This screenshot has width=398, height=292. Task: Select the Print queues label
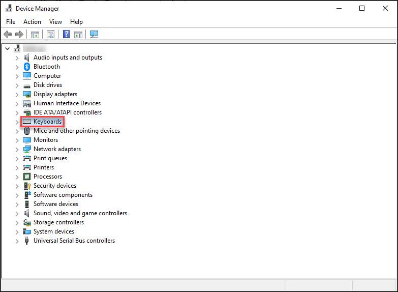pyautogui.click(x=50, y=158)
